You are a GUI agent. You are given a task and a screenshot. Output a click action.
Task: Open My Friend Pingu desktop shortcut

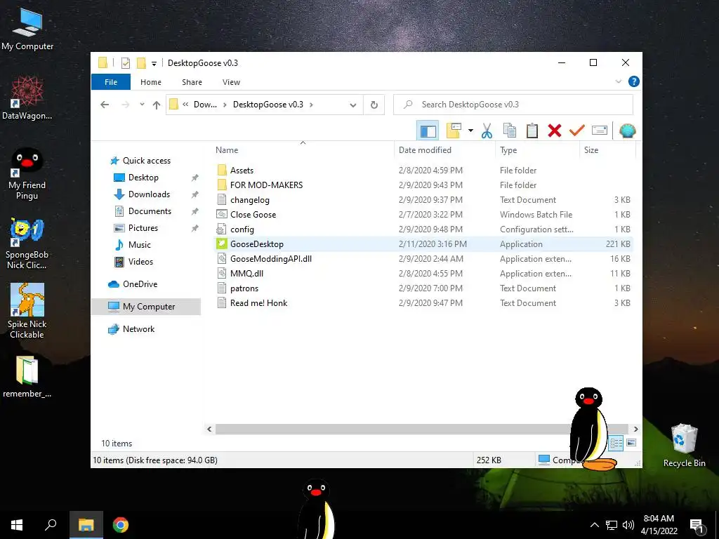coord(27,175)
